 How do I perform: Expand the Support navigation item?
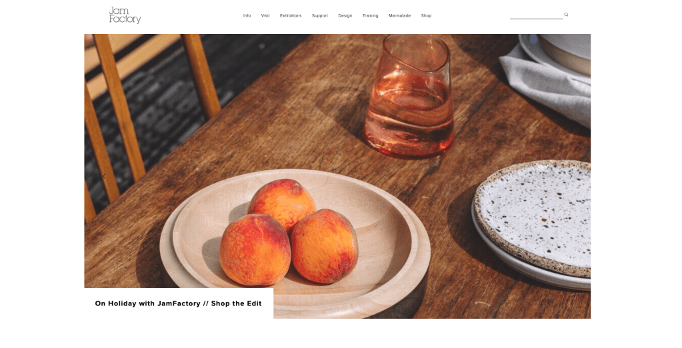click(x=320, y=15)
